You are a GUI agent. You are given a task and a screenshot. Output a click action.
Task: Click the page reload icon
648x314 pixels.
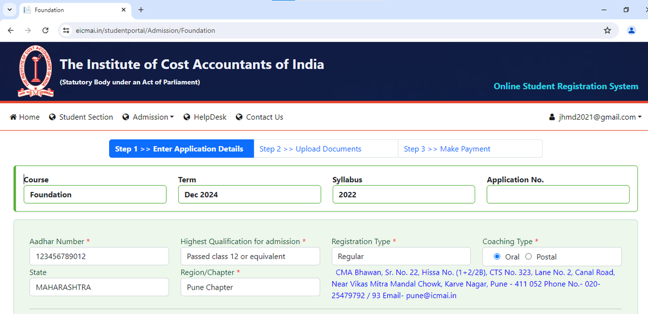45,31
